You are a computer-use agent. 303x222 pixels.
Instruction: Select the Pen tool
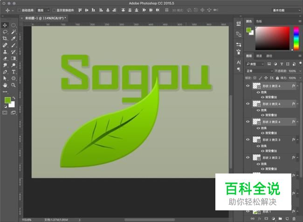5,72
